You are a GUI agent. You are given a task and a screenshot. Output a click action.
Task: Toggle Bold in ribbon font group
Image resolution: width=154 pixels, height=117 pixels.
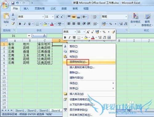20,24
